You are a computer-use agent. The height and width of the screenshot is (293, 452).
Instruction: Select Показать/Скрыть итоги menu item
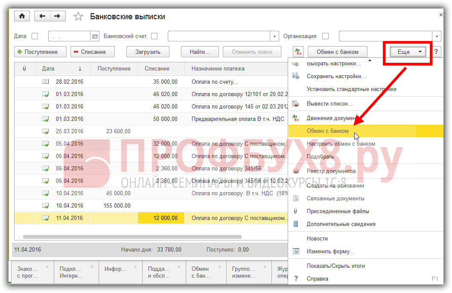coord(365,266)
